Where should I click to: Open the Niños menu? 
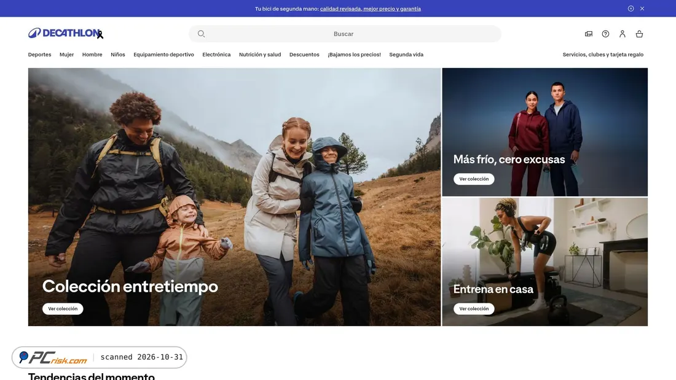tap(118, 55)
